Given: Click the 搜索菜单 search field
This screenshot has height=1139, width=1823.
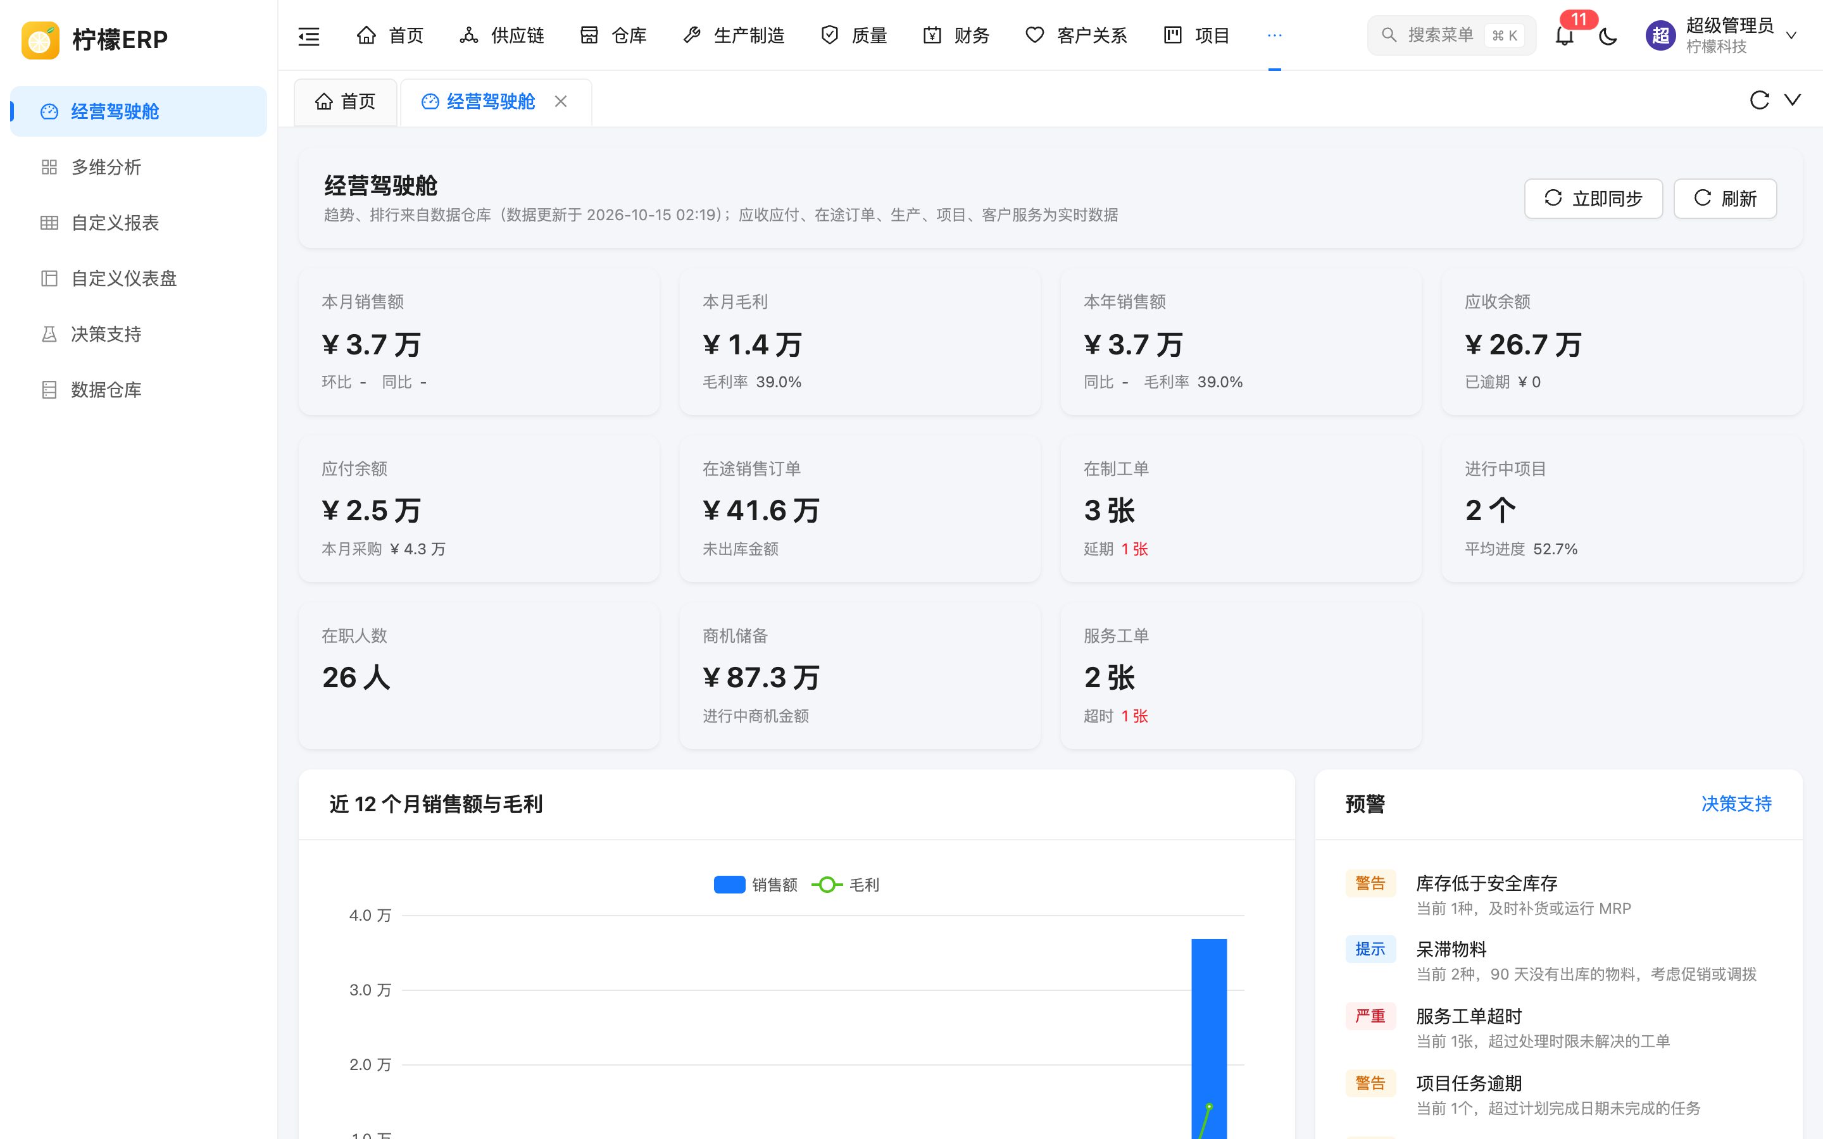Looking at the screenshot, I should coord(1451,35).
